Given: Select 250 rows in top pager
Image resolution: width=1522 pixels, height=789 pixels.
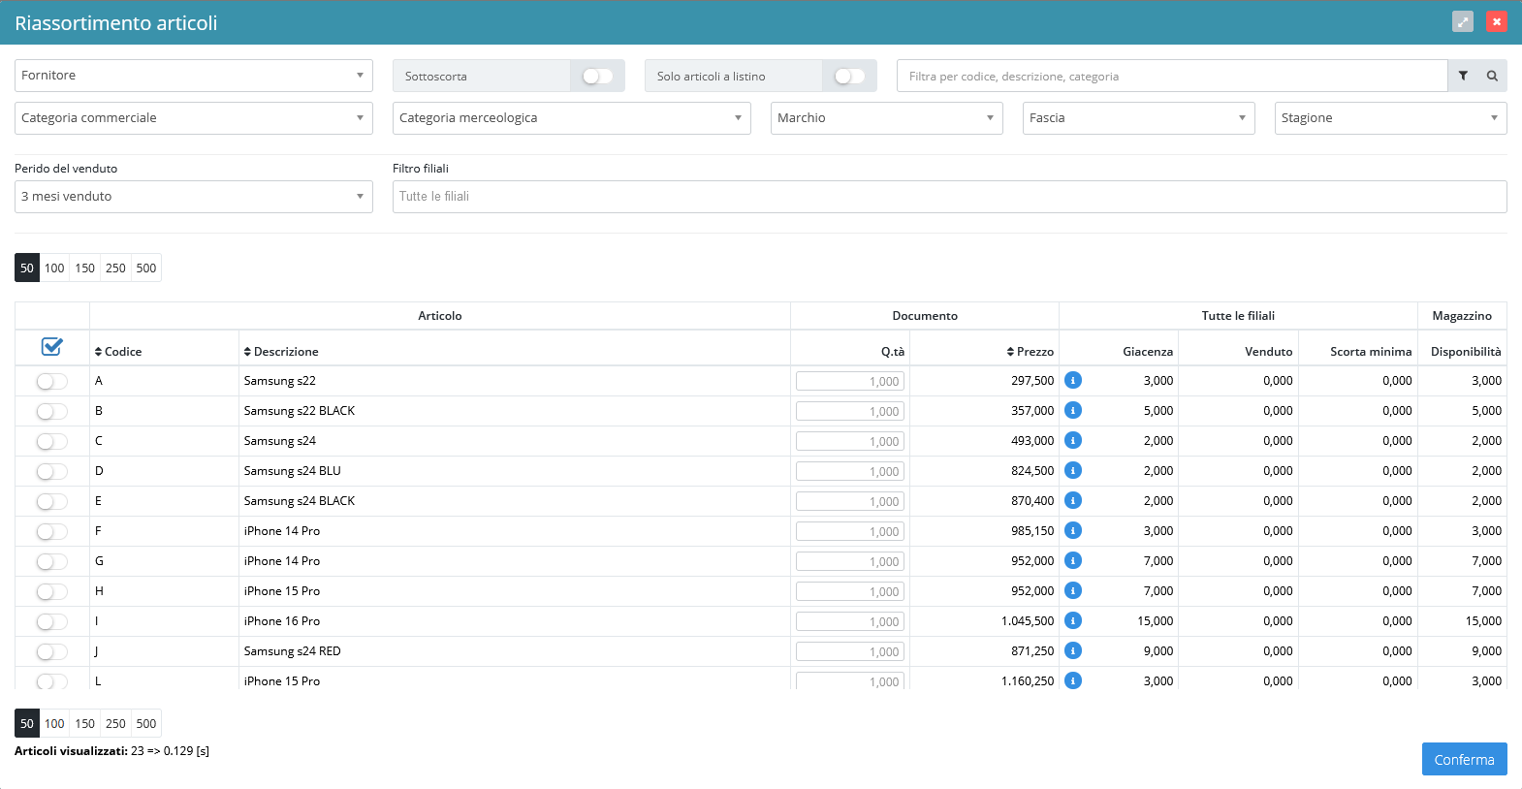Looking at the screenshot, I should coord(115,268).
